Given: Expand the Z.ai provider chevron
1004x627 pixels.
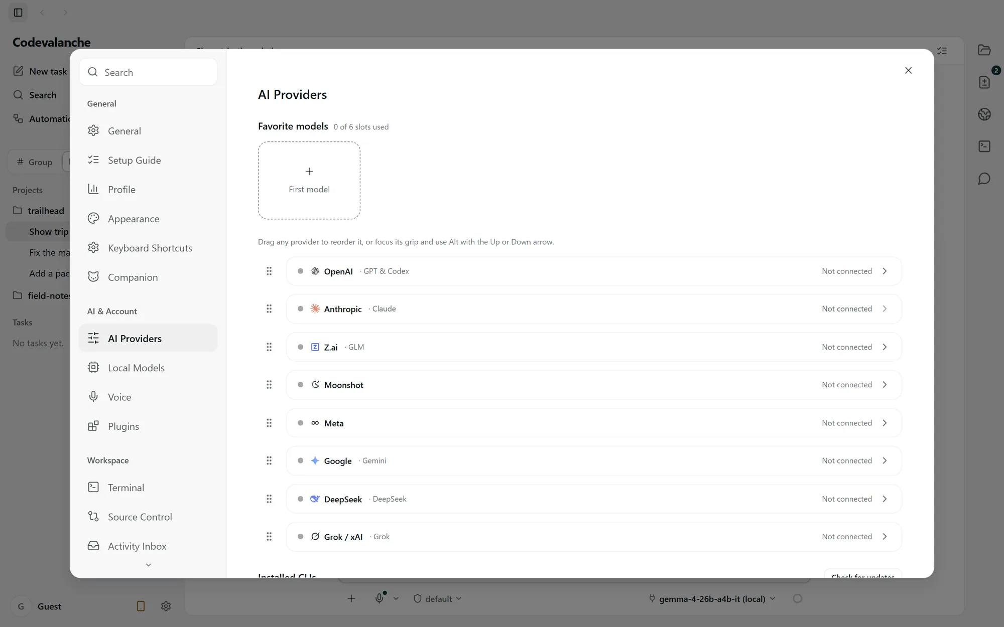Looking at the screenshot, I should (885, 347).
